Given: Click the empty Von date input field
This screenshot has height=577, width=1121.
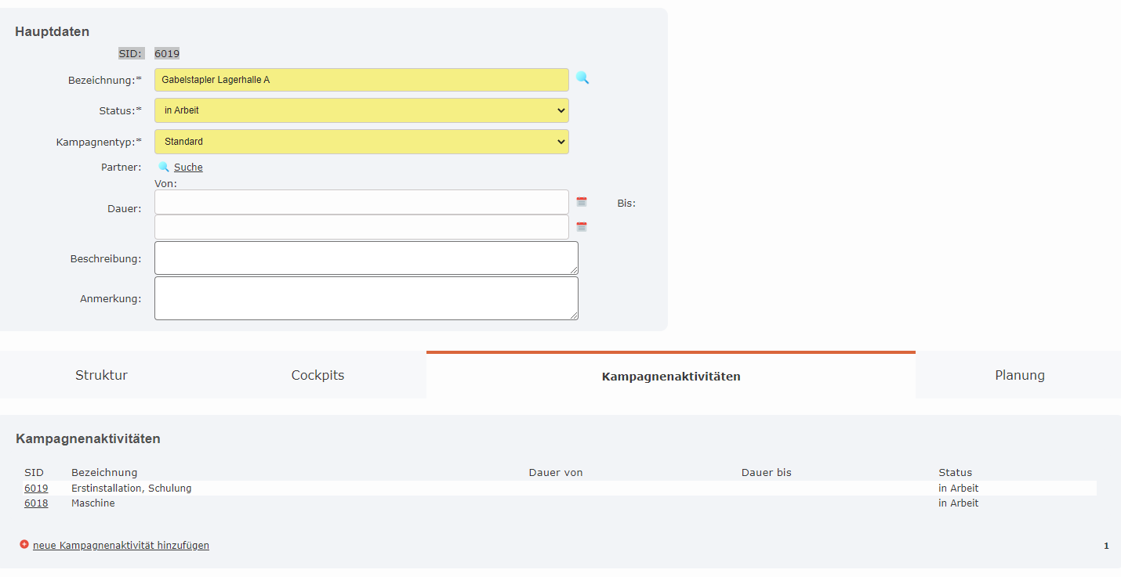Looking at the screenshot, I should pos(361,201).
